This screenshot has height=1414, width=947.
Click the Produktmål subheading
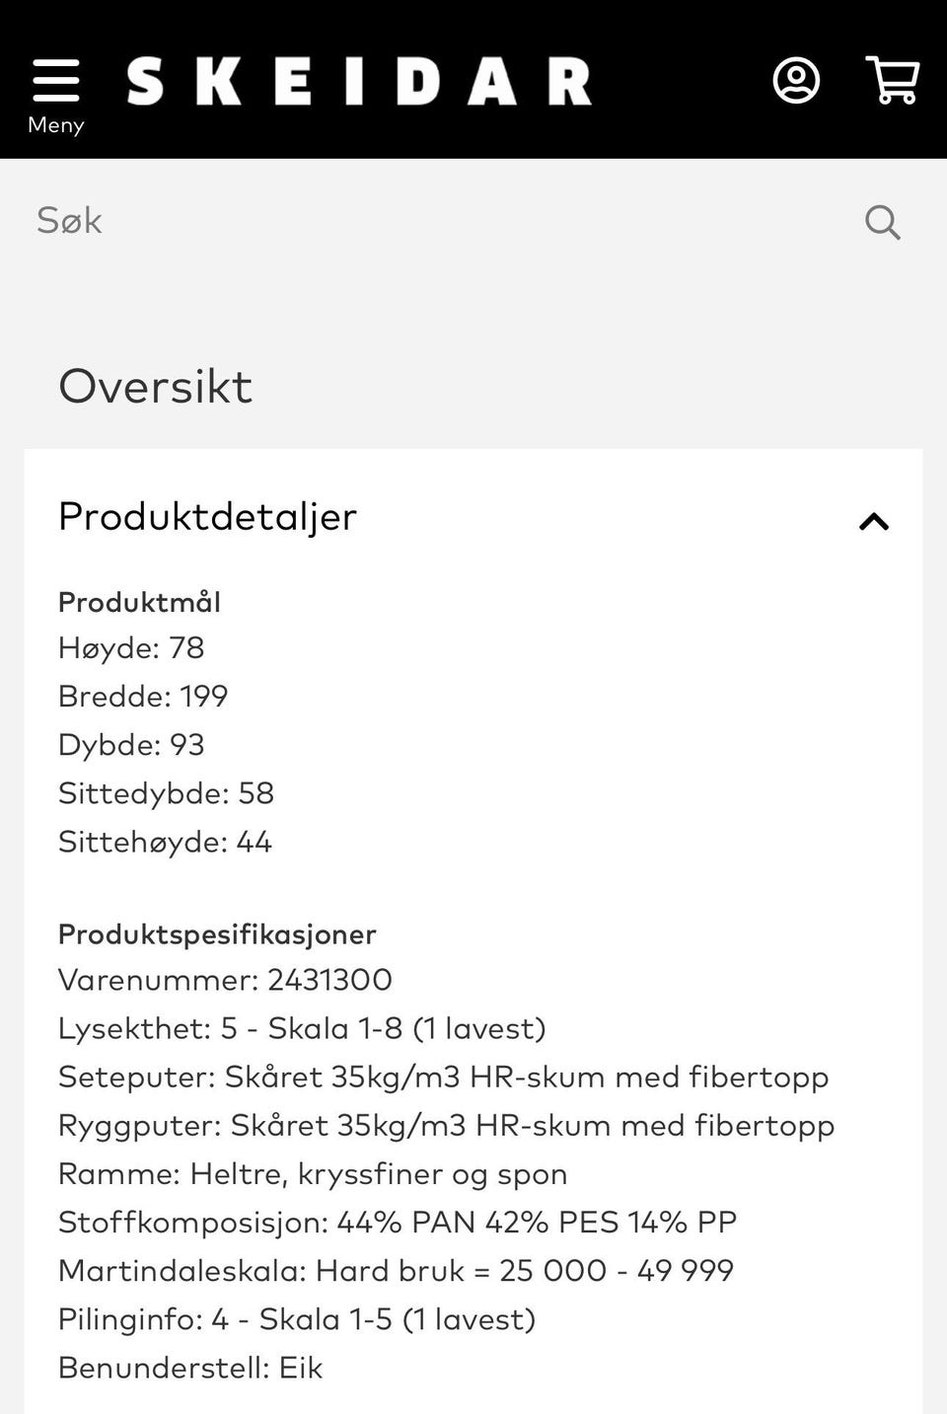139,602
